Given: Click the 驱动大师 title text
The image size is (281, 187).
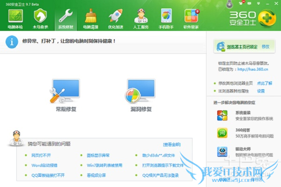Looking at the screenshot, I should pyautogui.click(x=243, y=149).
